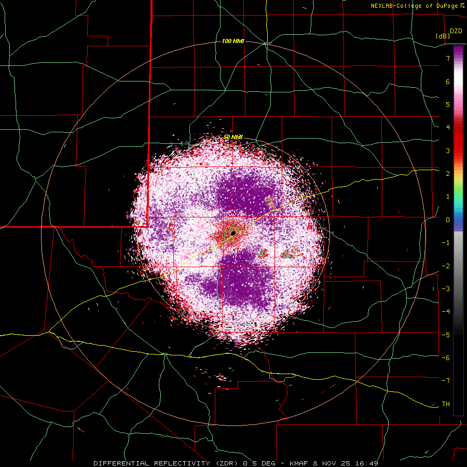Click the 2 value on the color scale
Image resolution: width=467 pixels, height=467 pixels.
pos(448,174)
